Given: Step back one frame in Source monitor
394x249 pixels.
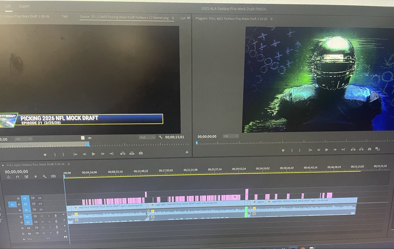Looking at the screenshot, I should 84,154.
